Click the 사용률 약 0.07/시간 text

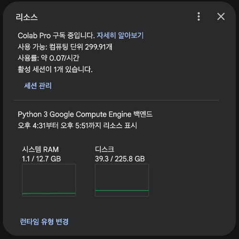(x=48, y=58)
